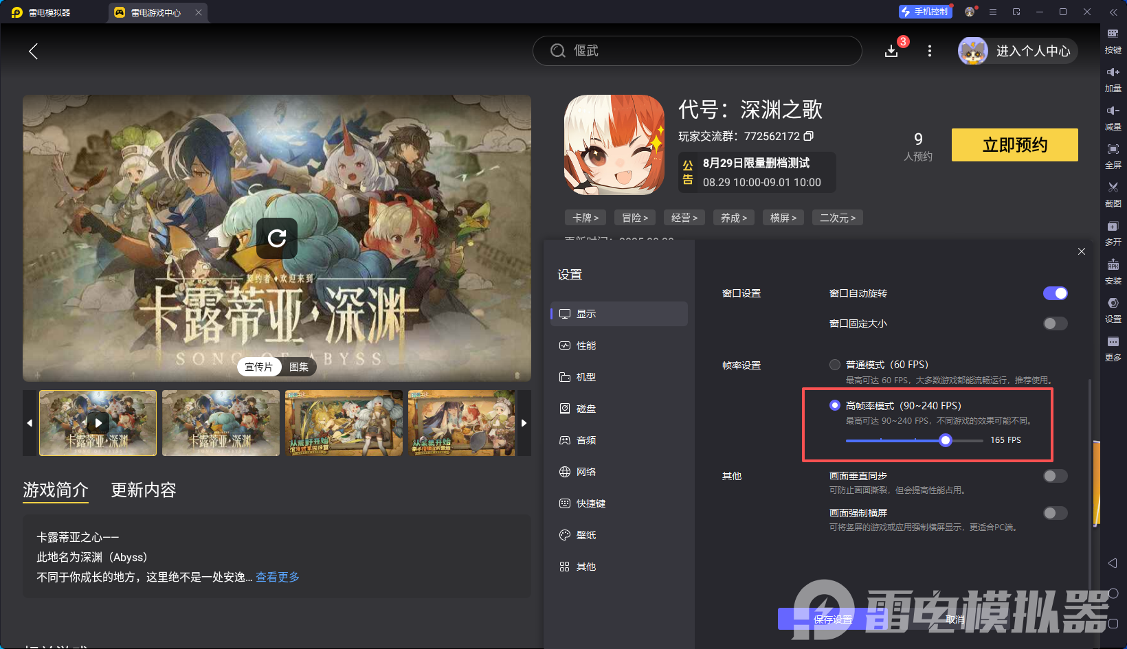Click 进入个人中心 button
This screenshot has height=649, width=1127.
1018,51
